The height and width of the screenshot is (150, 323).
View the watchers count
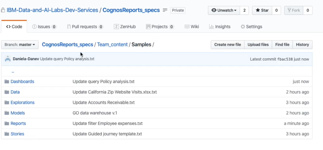coord(244,10)
